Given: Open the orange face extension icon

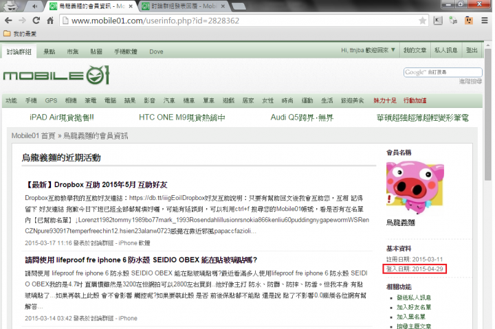Looking at the screenshot, I should 469,21.
